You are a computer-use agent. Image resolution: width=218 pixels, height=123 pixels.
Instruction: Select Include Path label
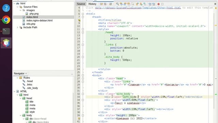coord(30,27)
